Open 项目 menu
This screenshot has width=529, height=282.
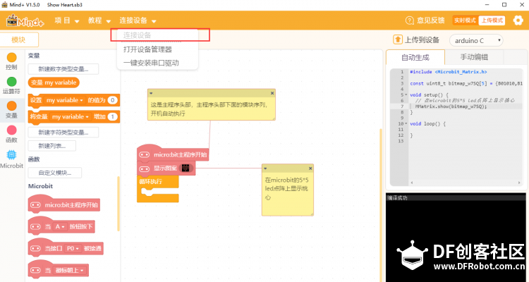pos(67,20)
